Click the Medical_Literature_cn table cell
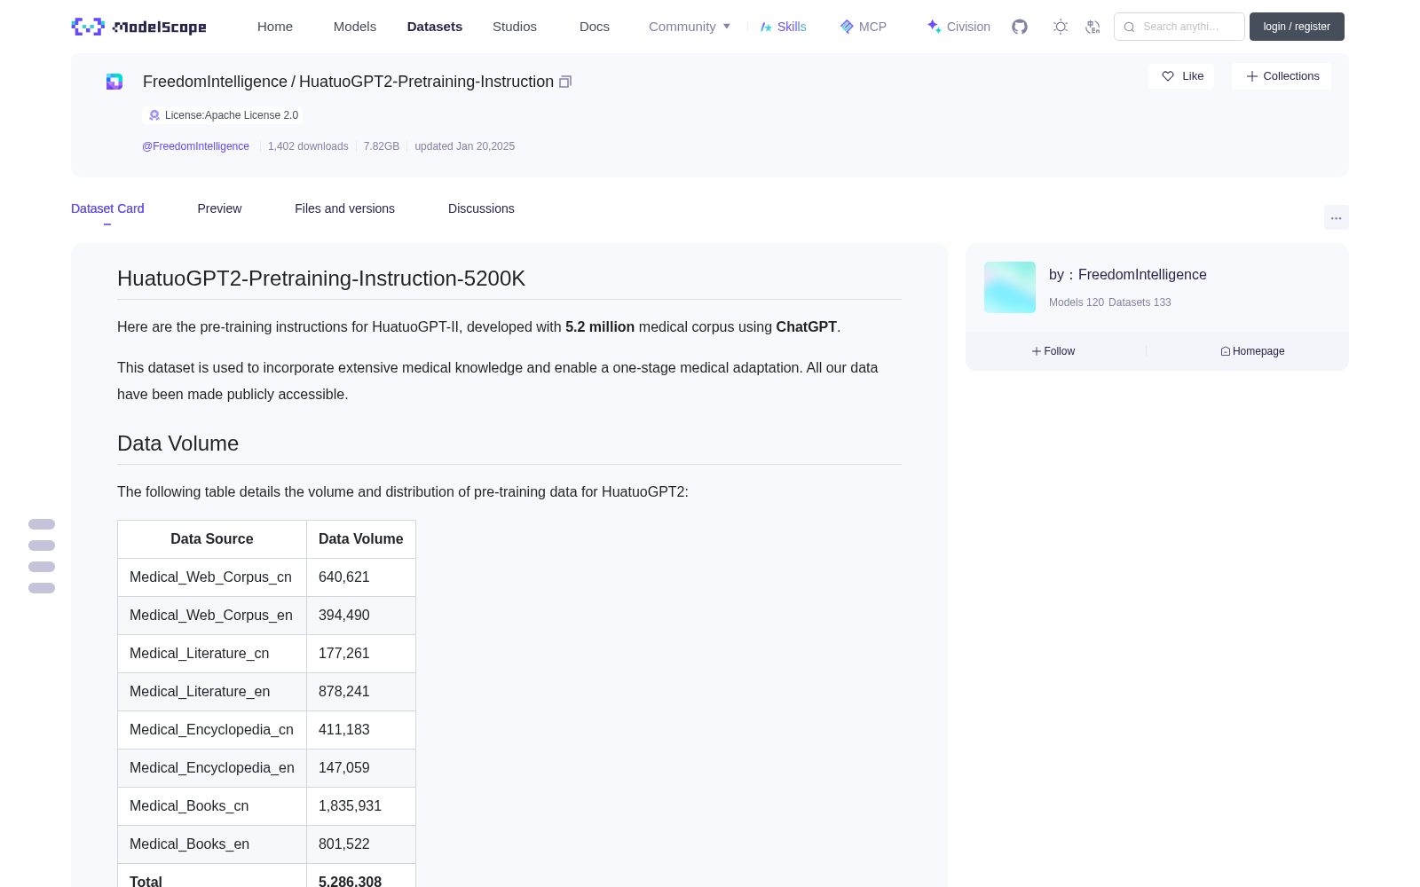1420x887 pixels. tap(212, 654)
